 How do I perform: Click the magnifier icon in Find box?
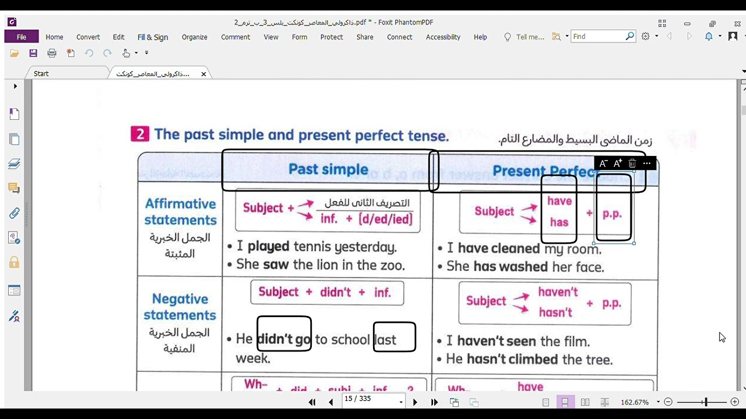coord(629,36)
